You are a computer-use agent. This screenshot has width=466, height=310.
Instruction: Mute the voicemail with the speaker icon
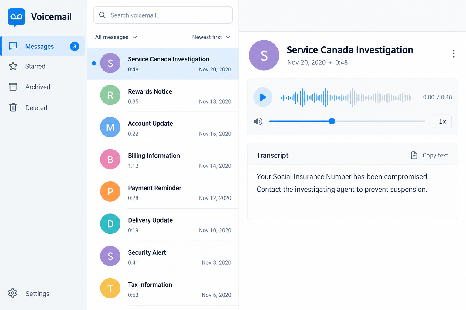258,121
